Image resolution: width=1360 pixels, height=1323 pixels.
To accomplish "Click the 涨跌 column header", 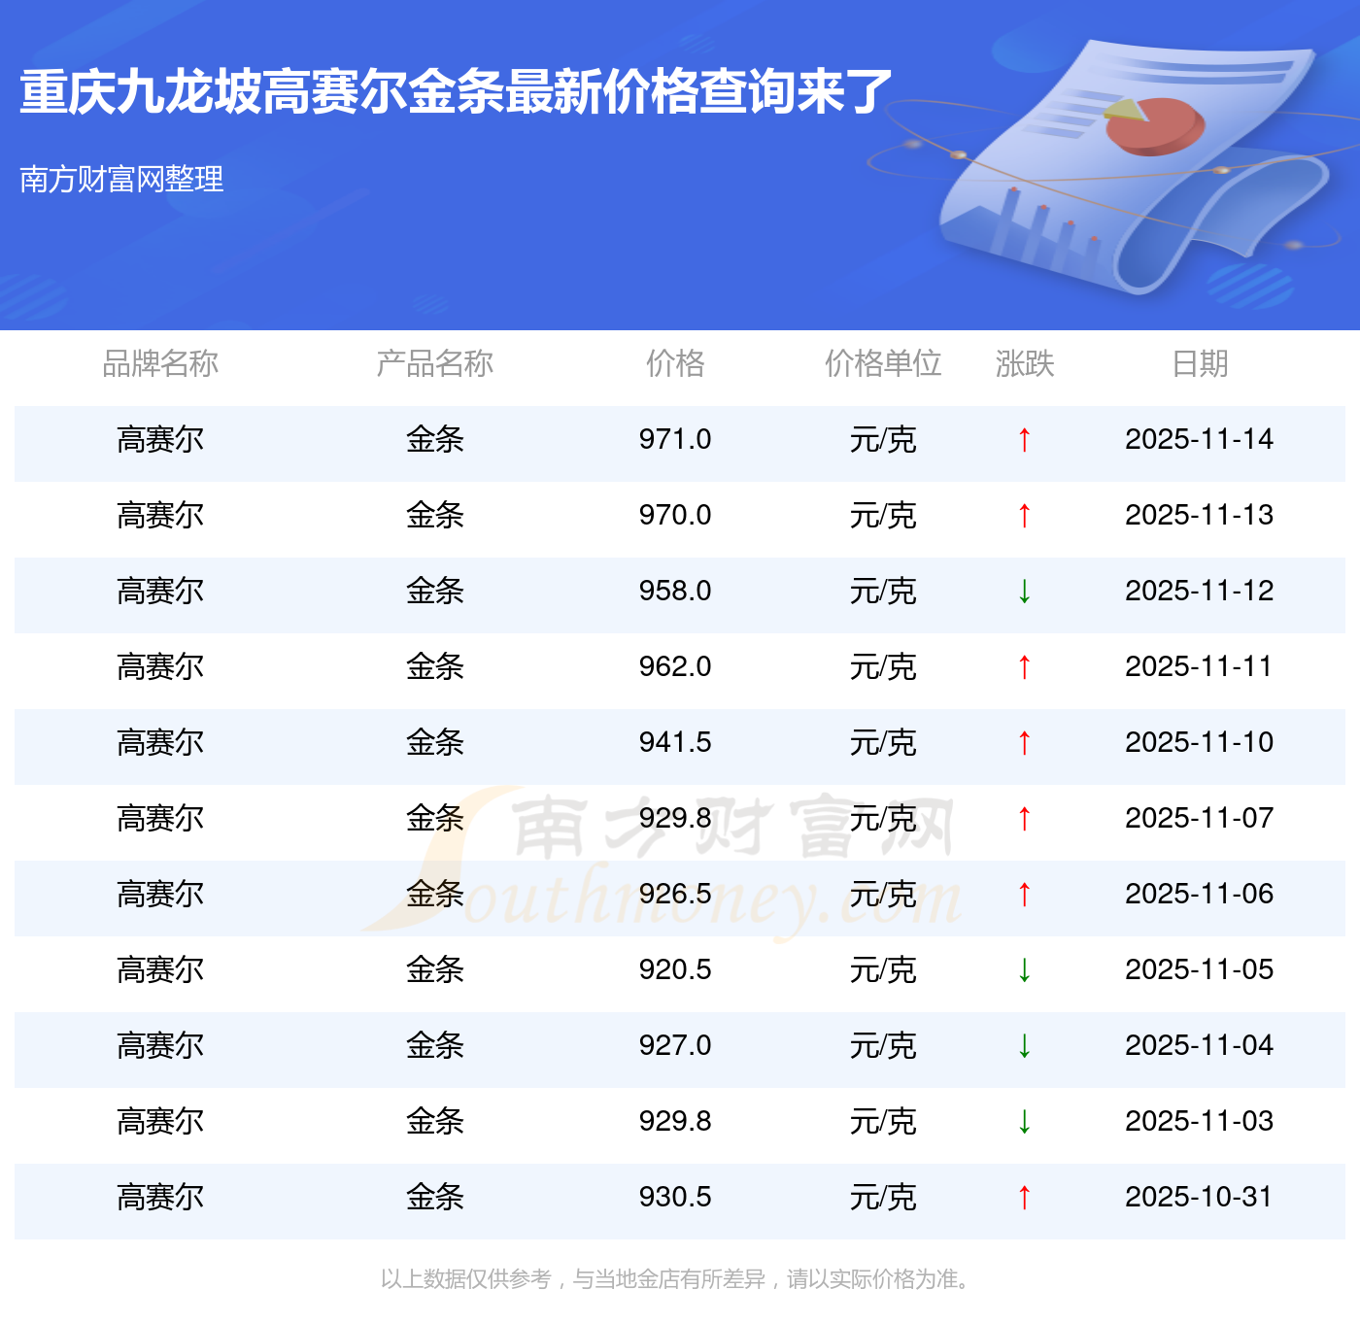I will click(1025, 363).
